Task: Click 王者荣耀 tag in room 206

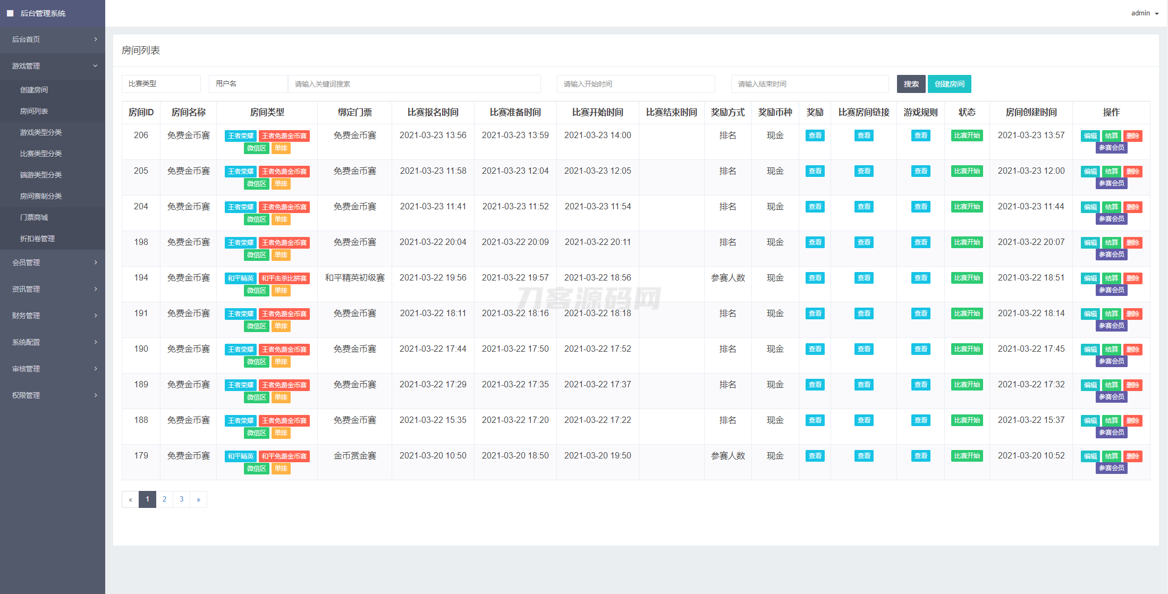Action: click(241, 136)
